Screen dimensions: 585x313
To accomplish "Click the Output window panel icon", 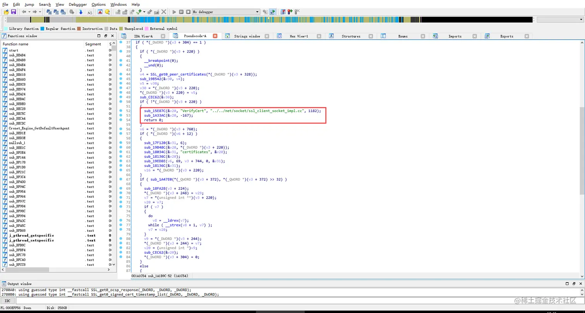I will point(4,284).
